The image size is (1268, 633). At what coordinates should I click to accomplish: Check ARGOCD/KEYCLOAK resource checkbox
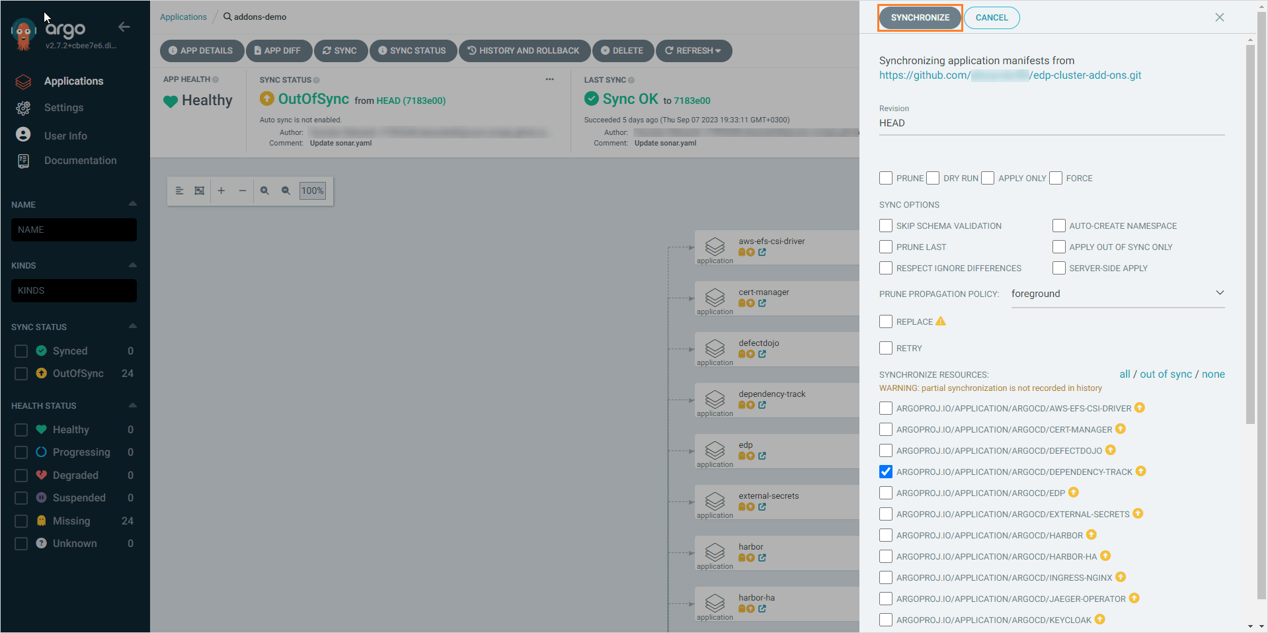pyautogui.click(x=886, y=620)
